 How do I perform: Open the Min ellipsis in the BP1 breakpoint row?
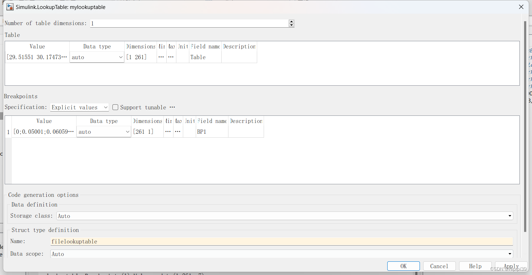click(168, 132)
